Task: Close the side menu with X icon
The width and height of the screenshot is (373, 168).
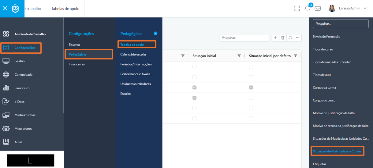Action: tap(5, 9)
